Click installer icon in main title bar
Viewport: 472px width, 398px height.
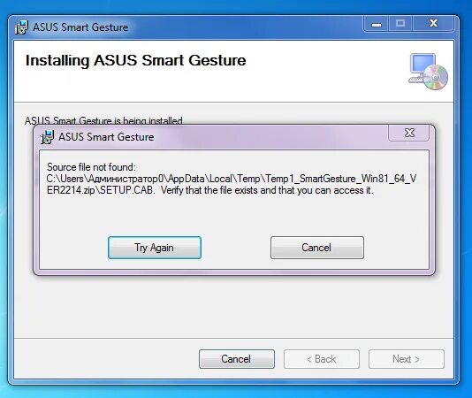[21, 27]
